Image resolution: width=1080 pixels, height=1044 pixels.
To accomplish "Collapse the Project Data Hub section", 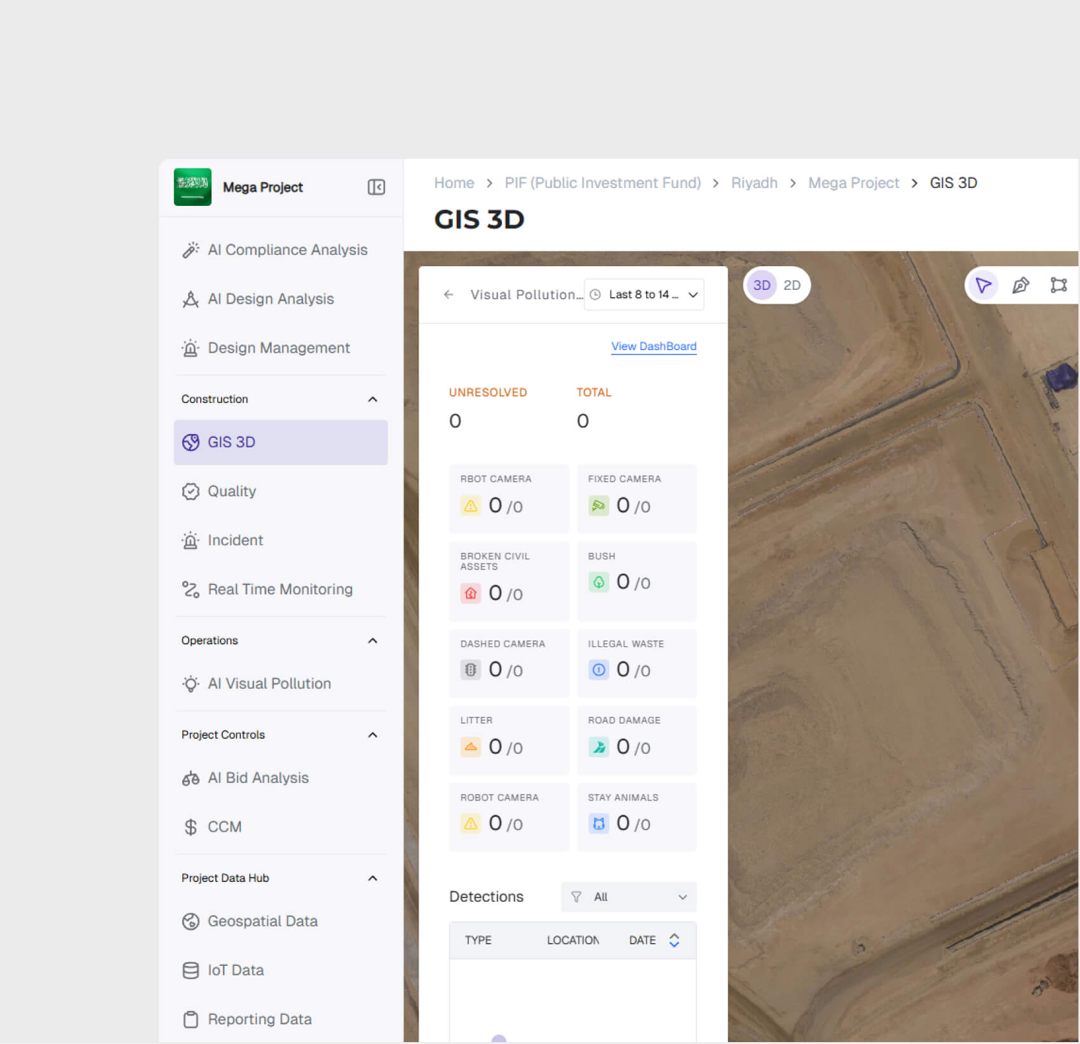I will pyautogui.click(x=372, y=878).
